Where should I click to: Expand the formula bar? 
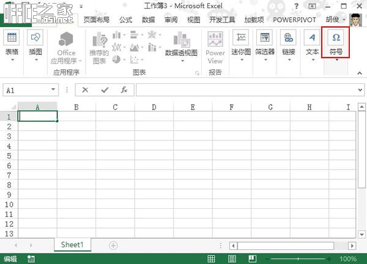pos(360,90)
